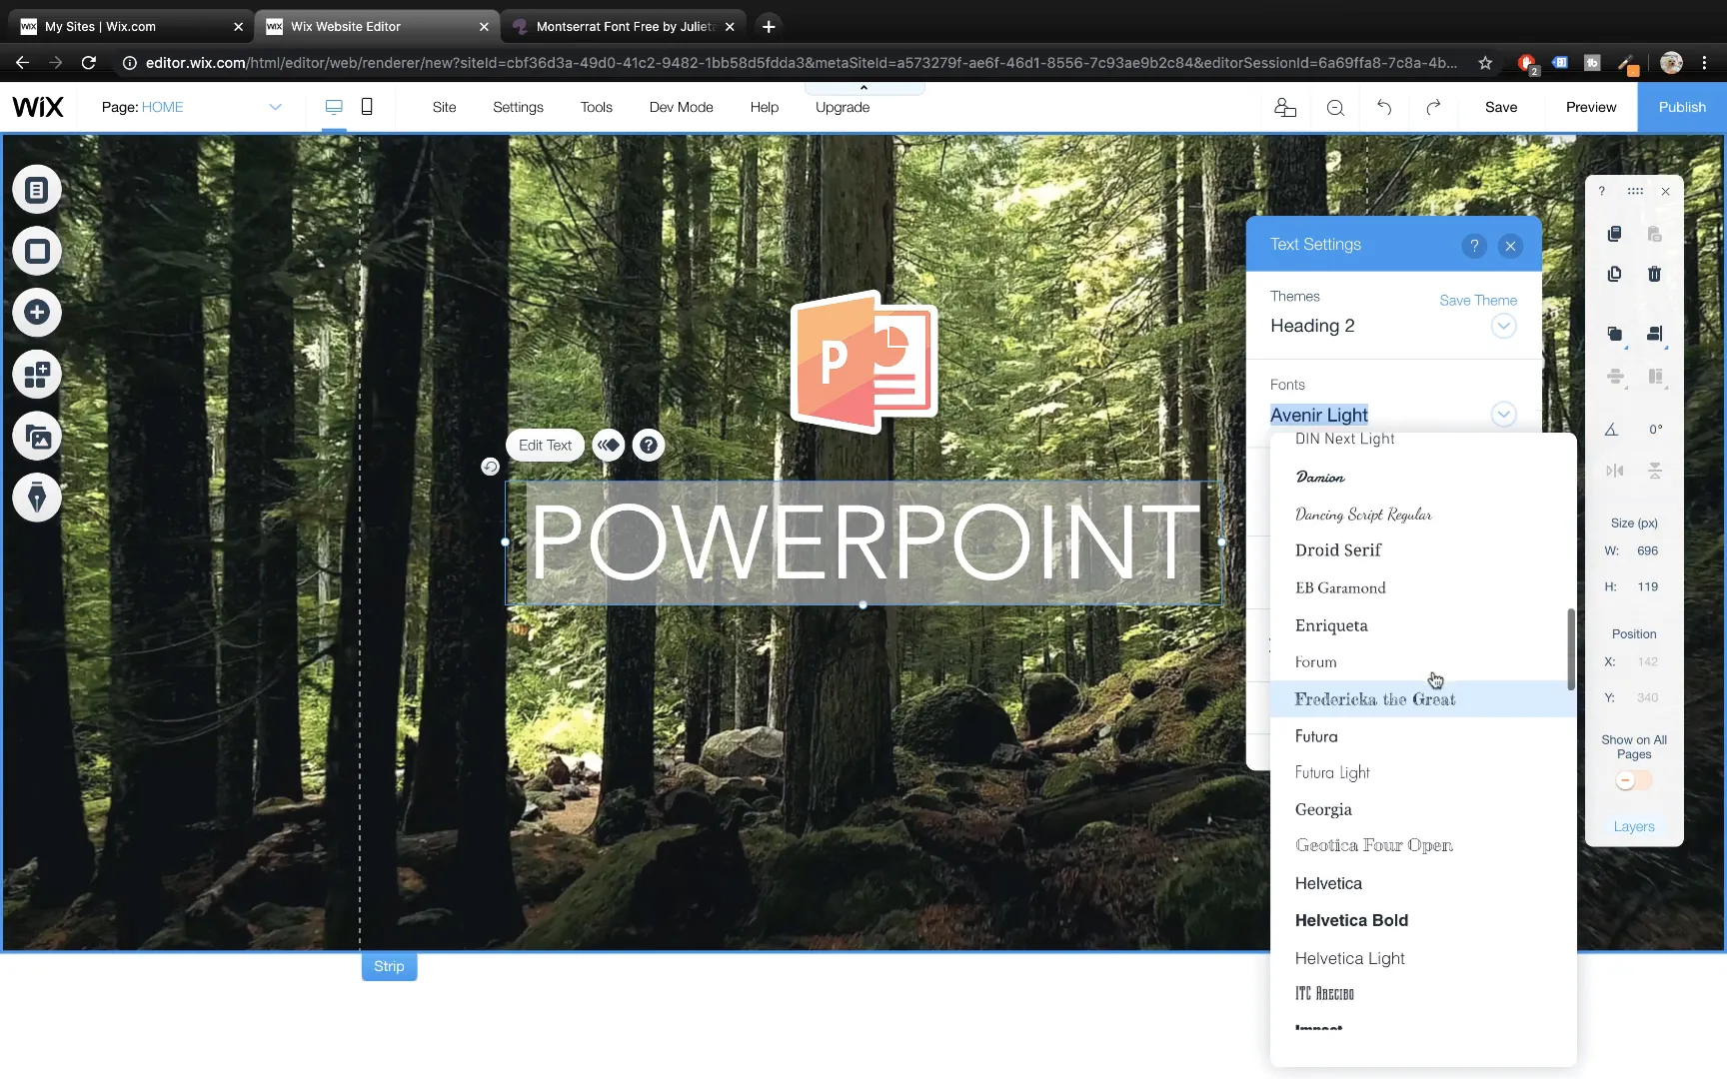The image size is (1727, 1079).
Task: Click the redo arrow
Action: pyautogui.click(x=1433, y=107)
